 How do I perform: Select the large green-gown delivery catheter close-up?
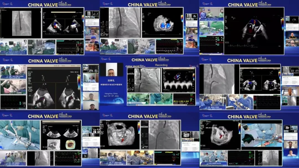(x=20, y=135)
